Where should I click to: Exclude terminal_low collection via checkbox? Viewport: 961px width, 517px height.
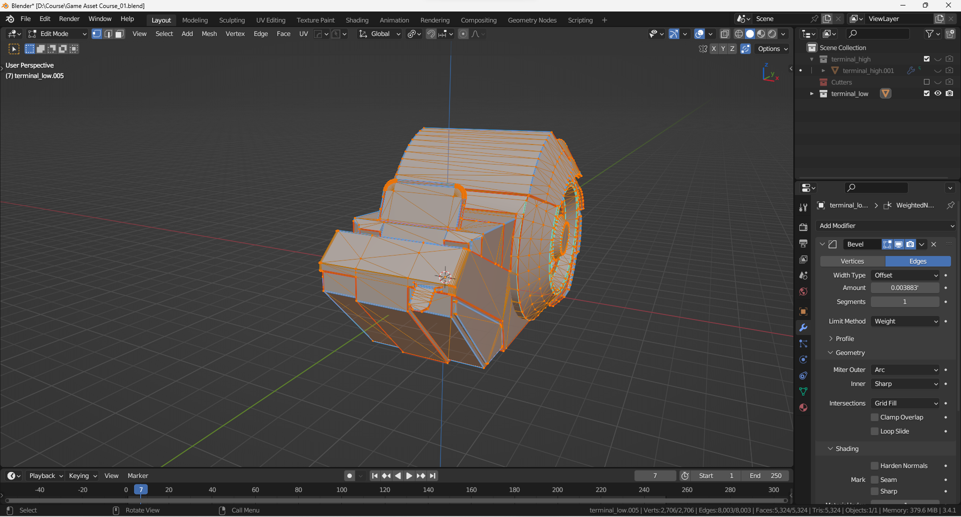coord(926,93)
